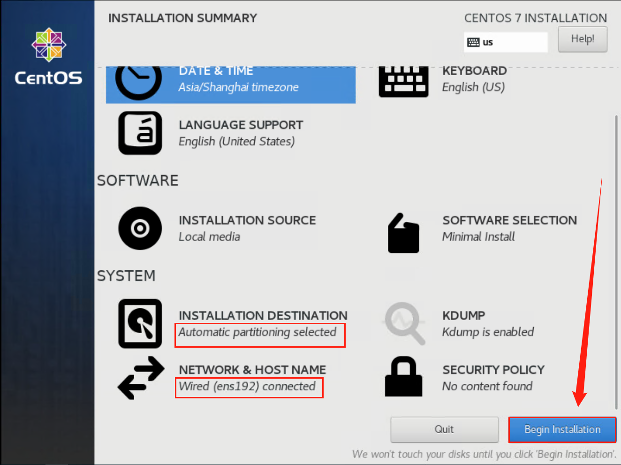Screen dimensions: 621x465
Task: Open NETWORK & HOST NAME label
Action: coord(252,370)
